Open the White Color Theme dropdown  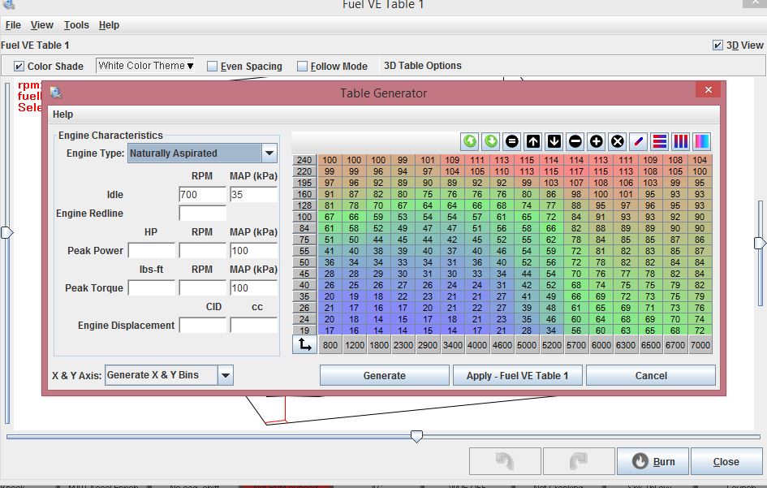146,66
